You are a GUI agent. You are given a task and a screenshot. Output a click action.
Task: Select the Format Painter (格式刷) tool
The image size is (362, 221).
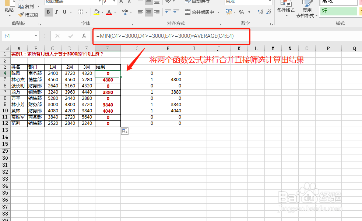tap(29, 15)
